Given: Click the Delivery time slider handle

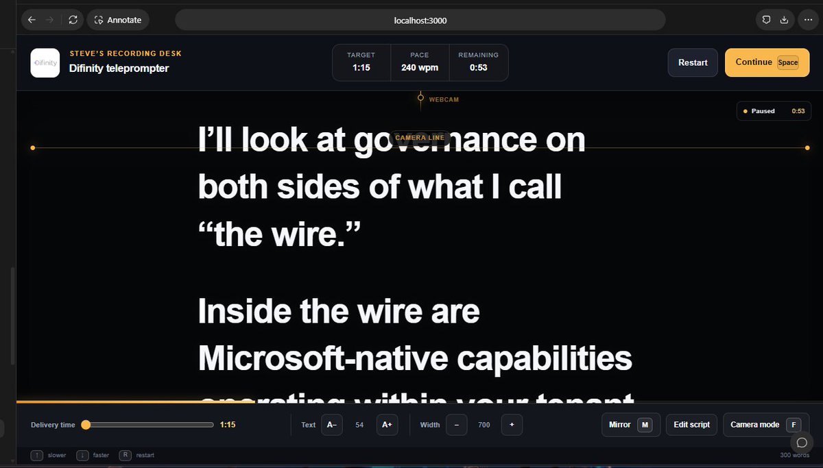Looking at the screenshot, I should 86,425.
